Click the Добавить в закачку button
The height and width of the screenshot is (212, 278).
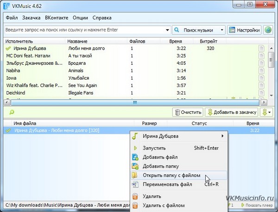click(x=232, y=112)
